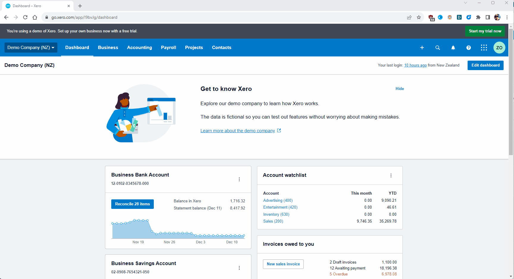Click the Business Savings Account title
The image size is (514, 279).
click(144, 264)
